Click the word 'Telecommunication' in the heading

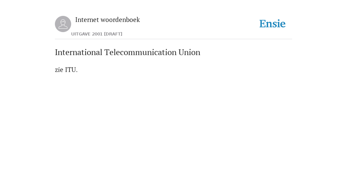tap(140, 52)
